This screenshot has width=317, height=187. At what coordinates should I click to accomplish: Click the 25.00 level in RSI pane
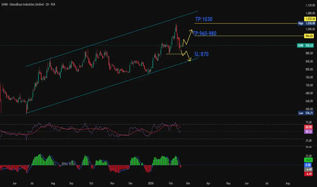point(308,140)
